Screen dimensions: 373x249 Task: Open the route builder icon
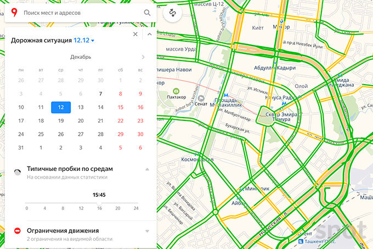tap(174, 12)
